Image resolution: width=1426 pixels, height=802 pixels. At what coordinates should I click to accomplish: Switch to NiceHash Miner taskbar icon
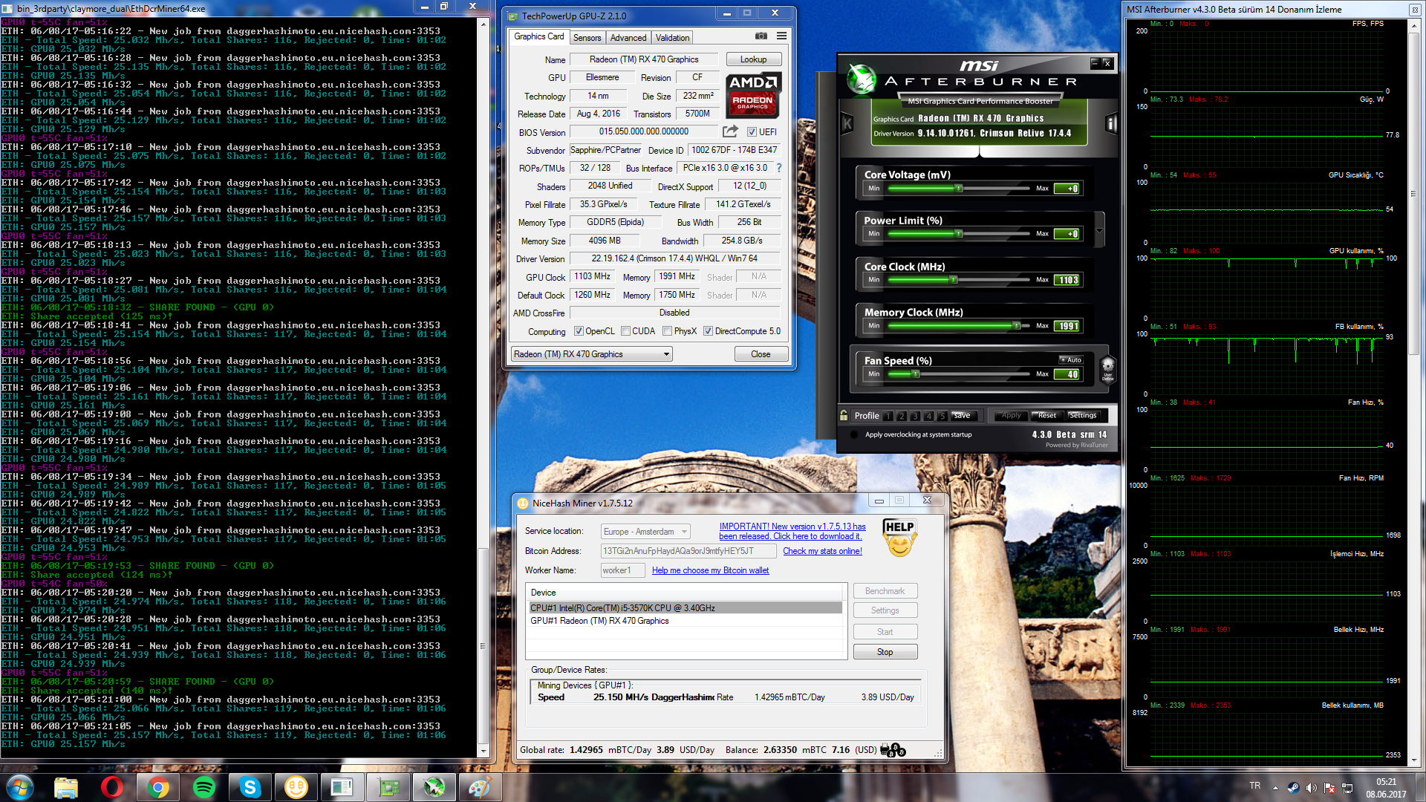tap(296, 787)
